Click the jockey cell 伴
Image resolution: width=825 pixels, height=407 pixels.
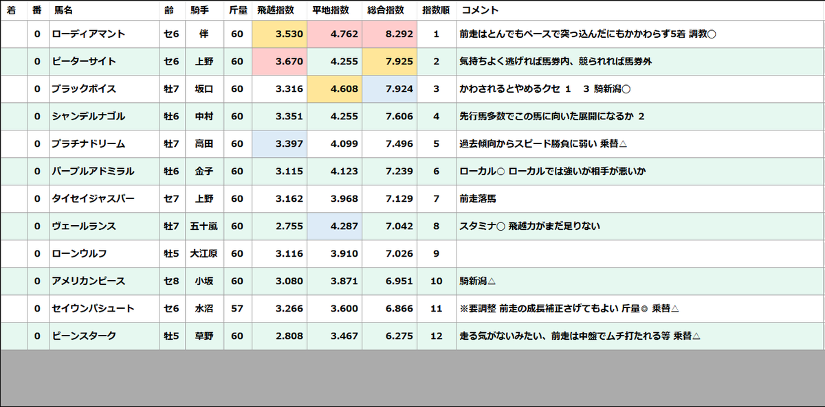204,34
